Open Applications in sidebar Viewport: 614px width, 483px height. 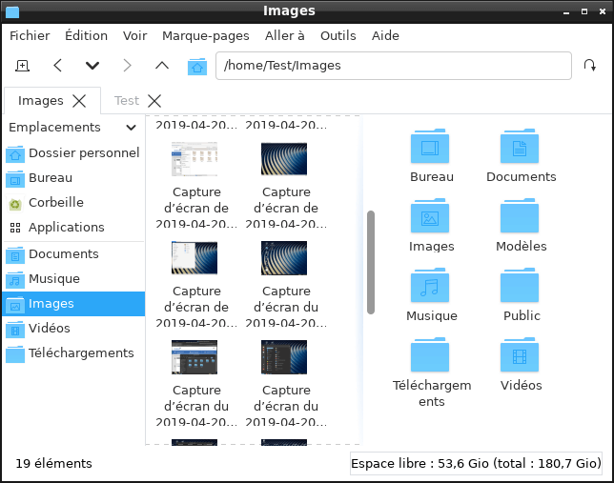[x=73, y=228]
